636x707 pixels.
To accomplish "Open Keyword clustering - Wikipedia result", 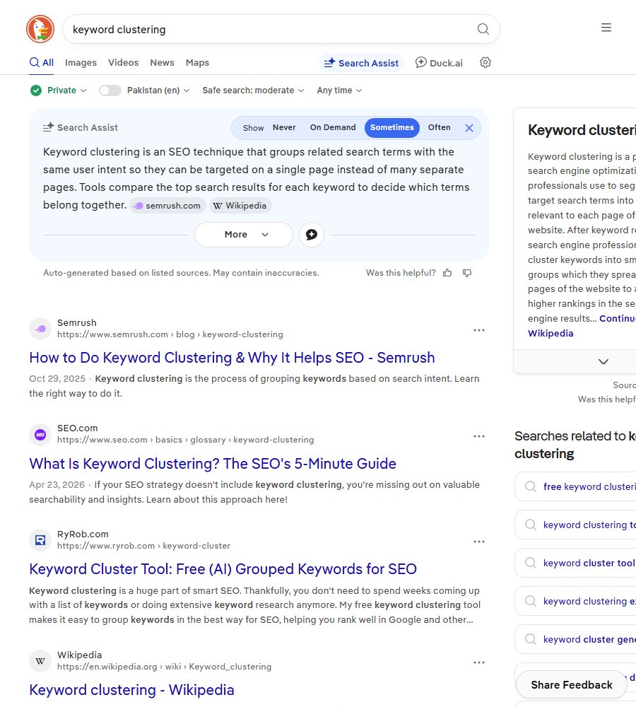I will [x=131, y=690].
